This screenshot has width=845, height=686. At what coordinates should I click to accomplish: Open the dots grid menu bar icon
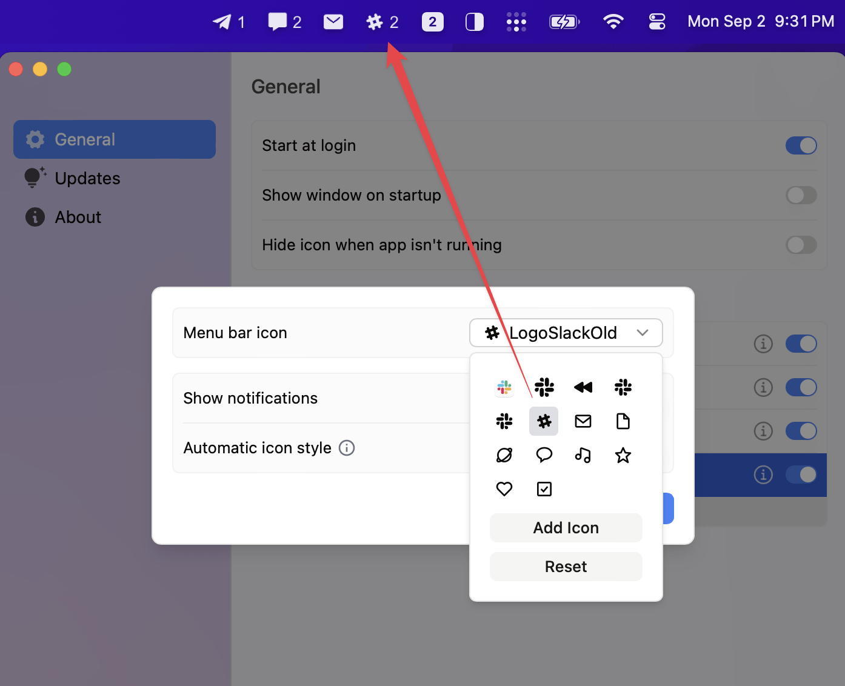[x=516, y=22]
